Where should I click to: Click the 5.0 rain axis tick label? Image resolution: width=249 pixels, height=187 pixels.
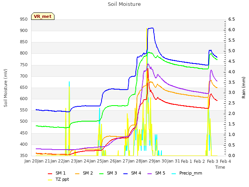tap(231, 51)
